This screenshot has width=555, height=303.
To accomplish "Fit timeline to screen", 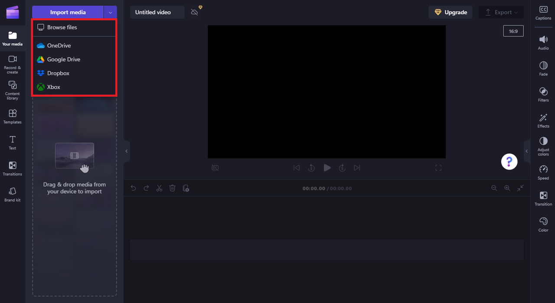I will tap(520, 188).
